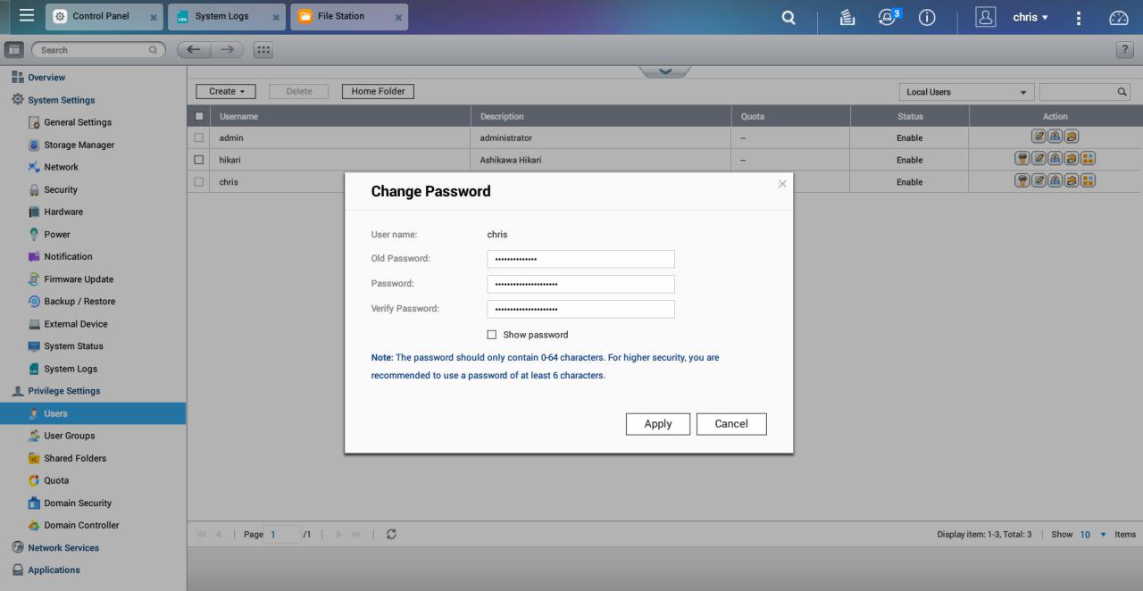
Task: Check the box for user hikari
Action: (x=199, y=160)
